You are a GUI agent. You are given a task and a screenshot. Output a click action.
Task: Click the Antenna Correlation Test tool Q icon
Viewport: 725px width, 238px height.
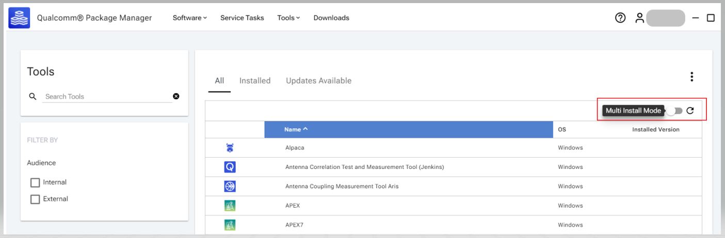tap(230, 167)
